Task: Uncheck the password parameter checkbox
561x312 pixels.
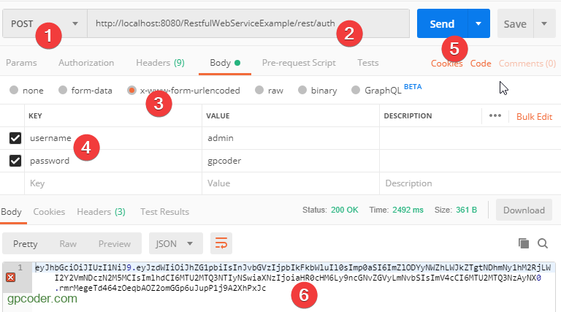Action: coord(15,161)
